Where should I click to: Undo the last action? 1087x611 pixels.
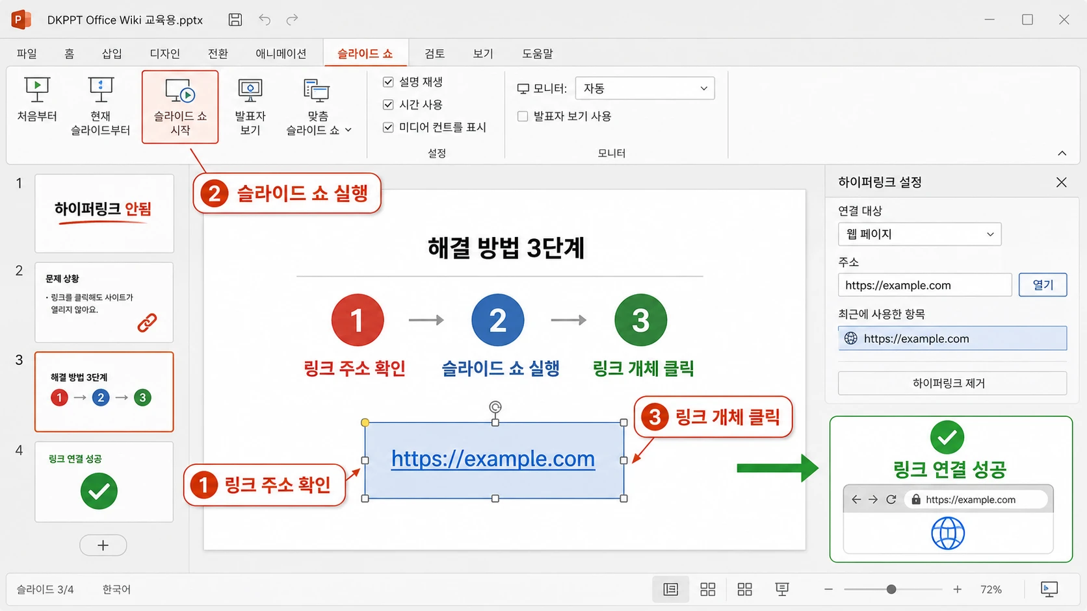[265, 19]
